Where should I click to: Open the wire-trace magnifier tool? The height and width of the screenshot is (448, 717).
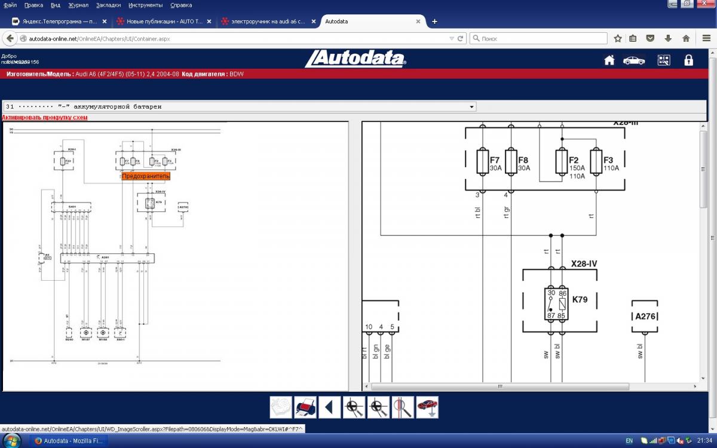click(x=403, y=407)
